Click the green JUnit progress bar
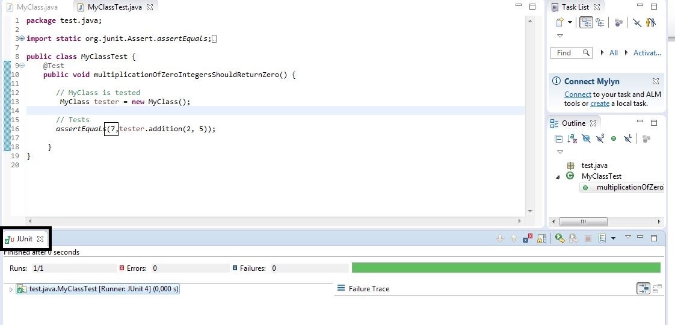The image size is (675, 325). [505, 268]
